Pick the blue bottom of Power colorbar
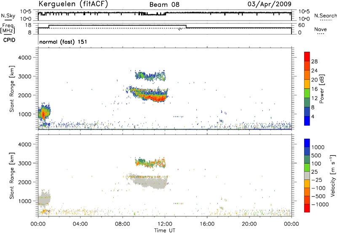This screenshot has height=233, width=337. tap(307, 121)
